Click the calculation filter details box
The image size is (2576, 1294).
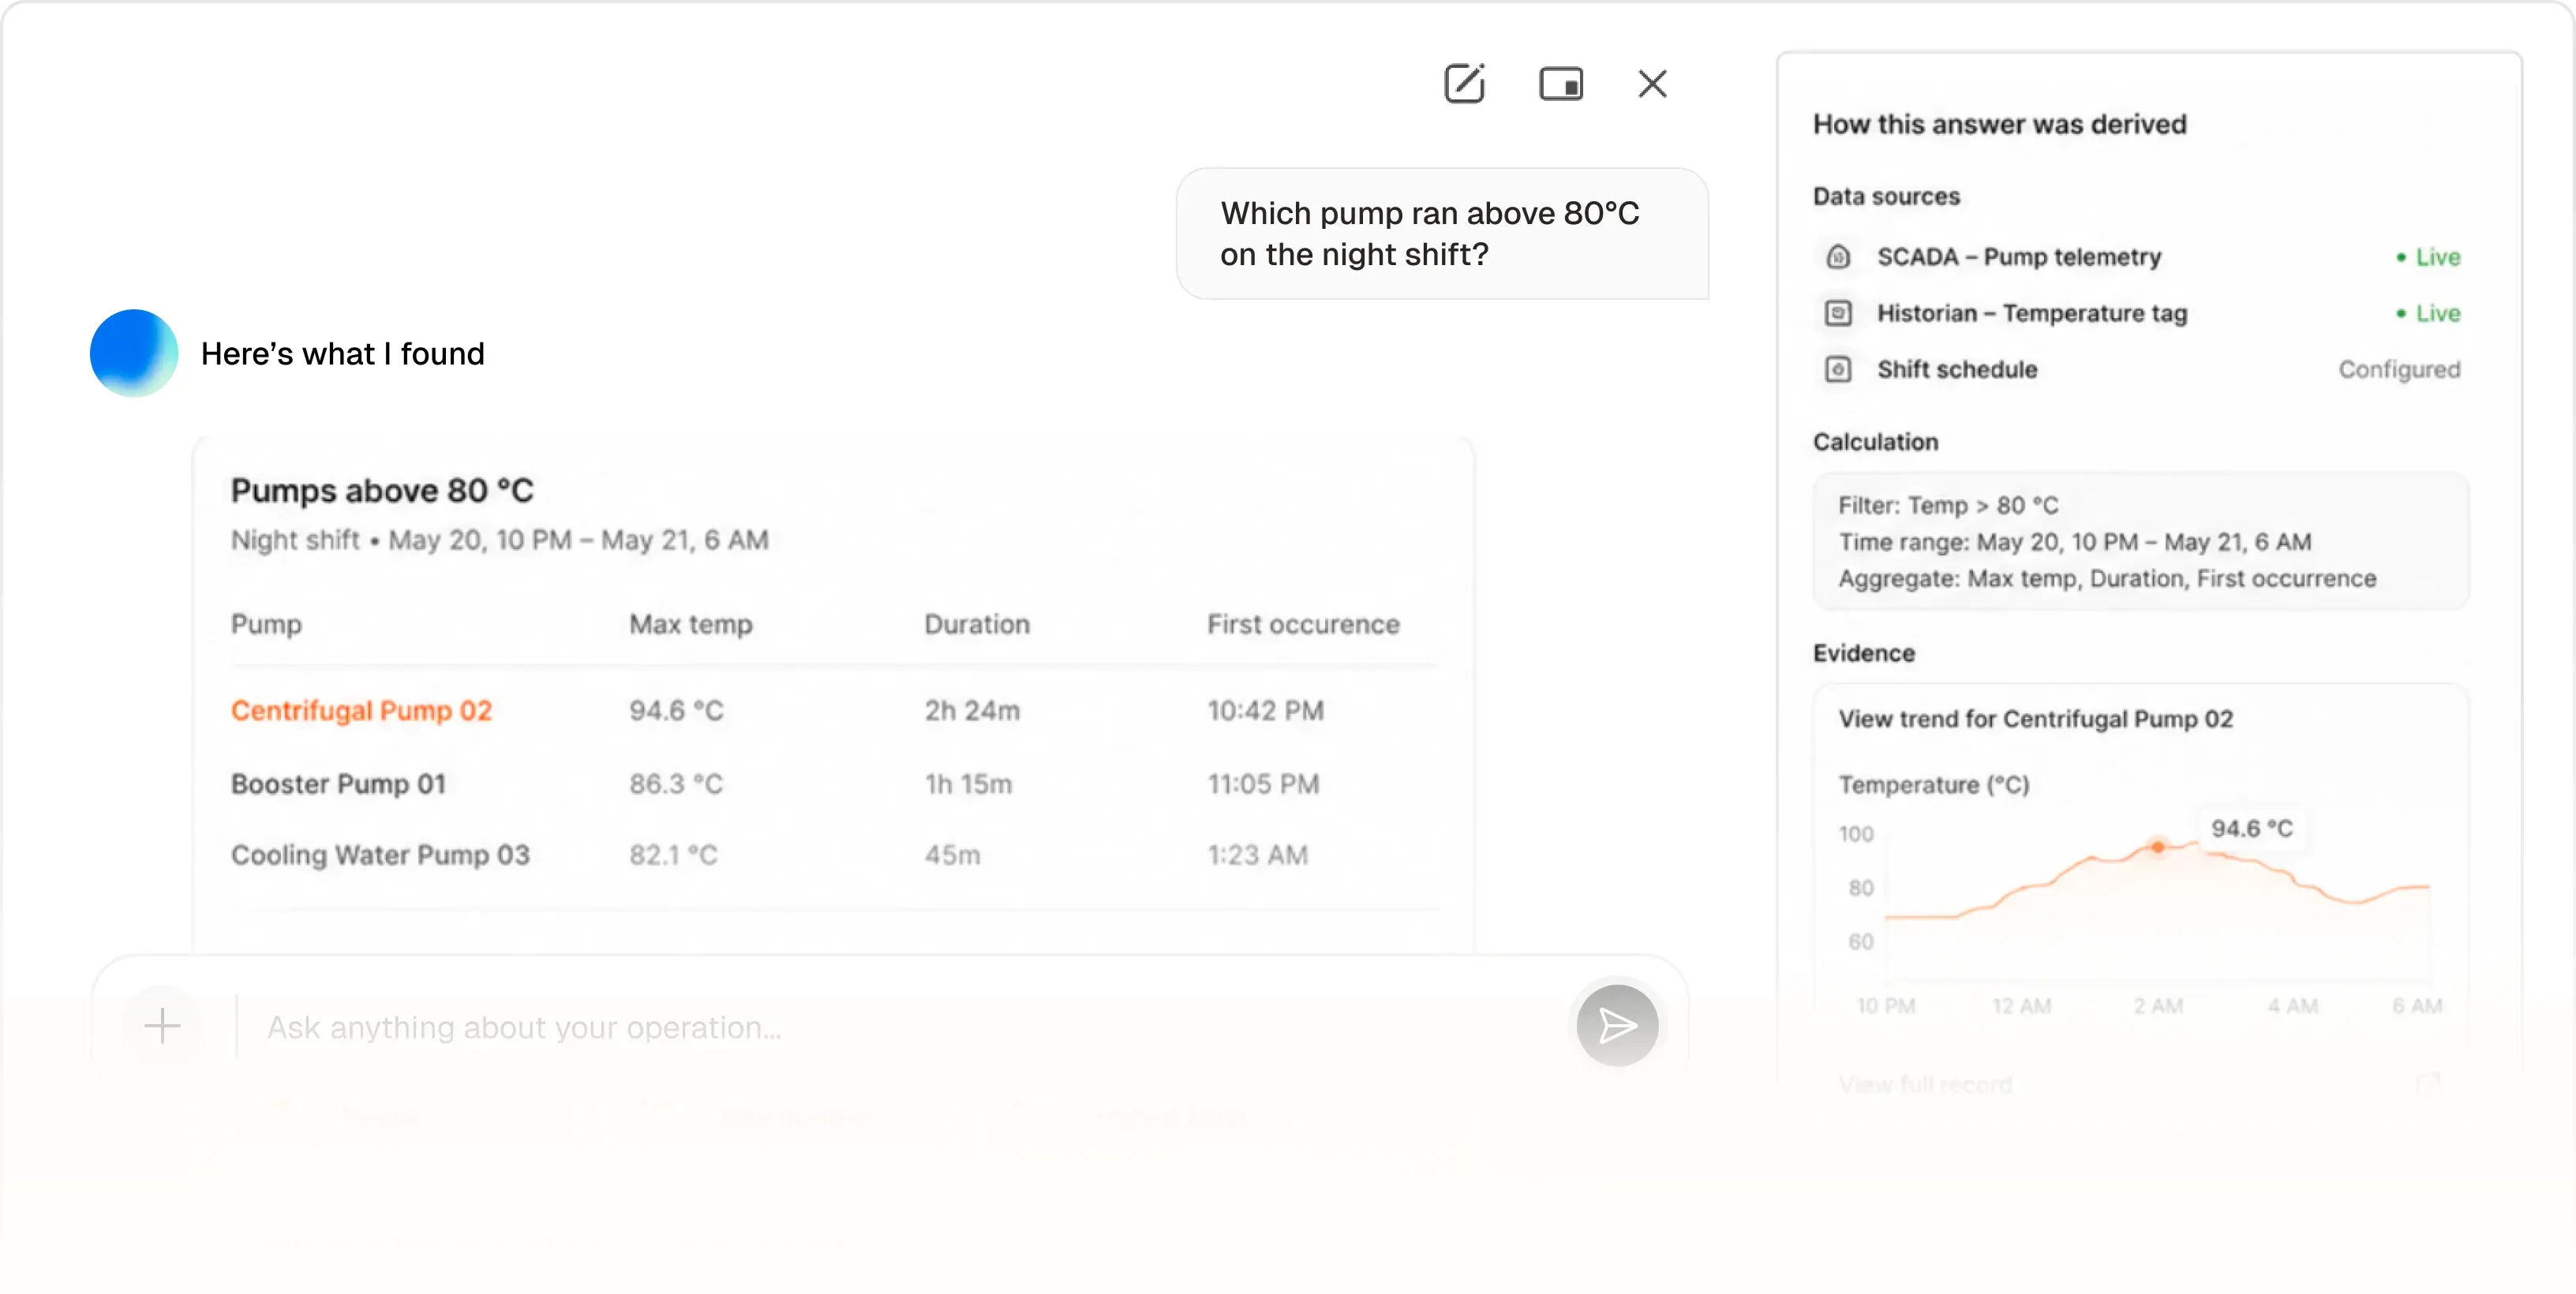click(2140, 541)
